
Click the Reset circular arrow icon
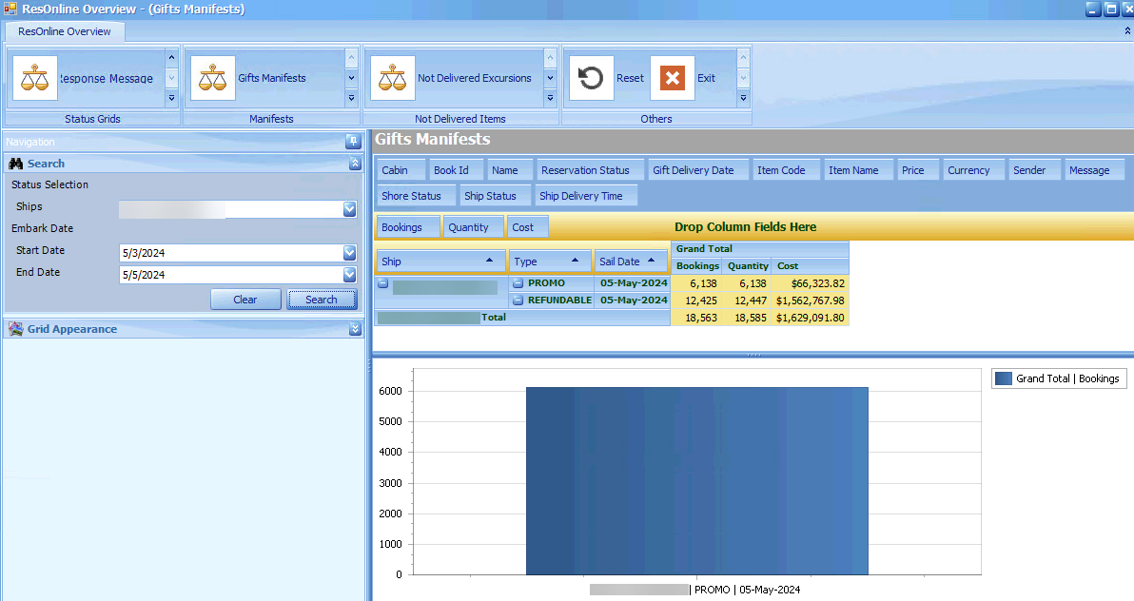(x=592, y=78)
